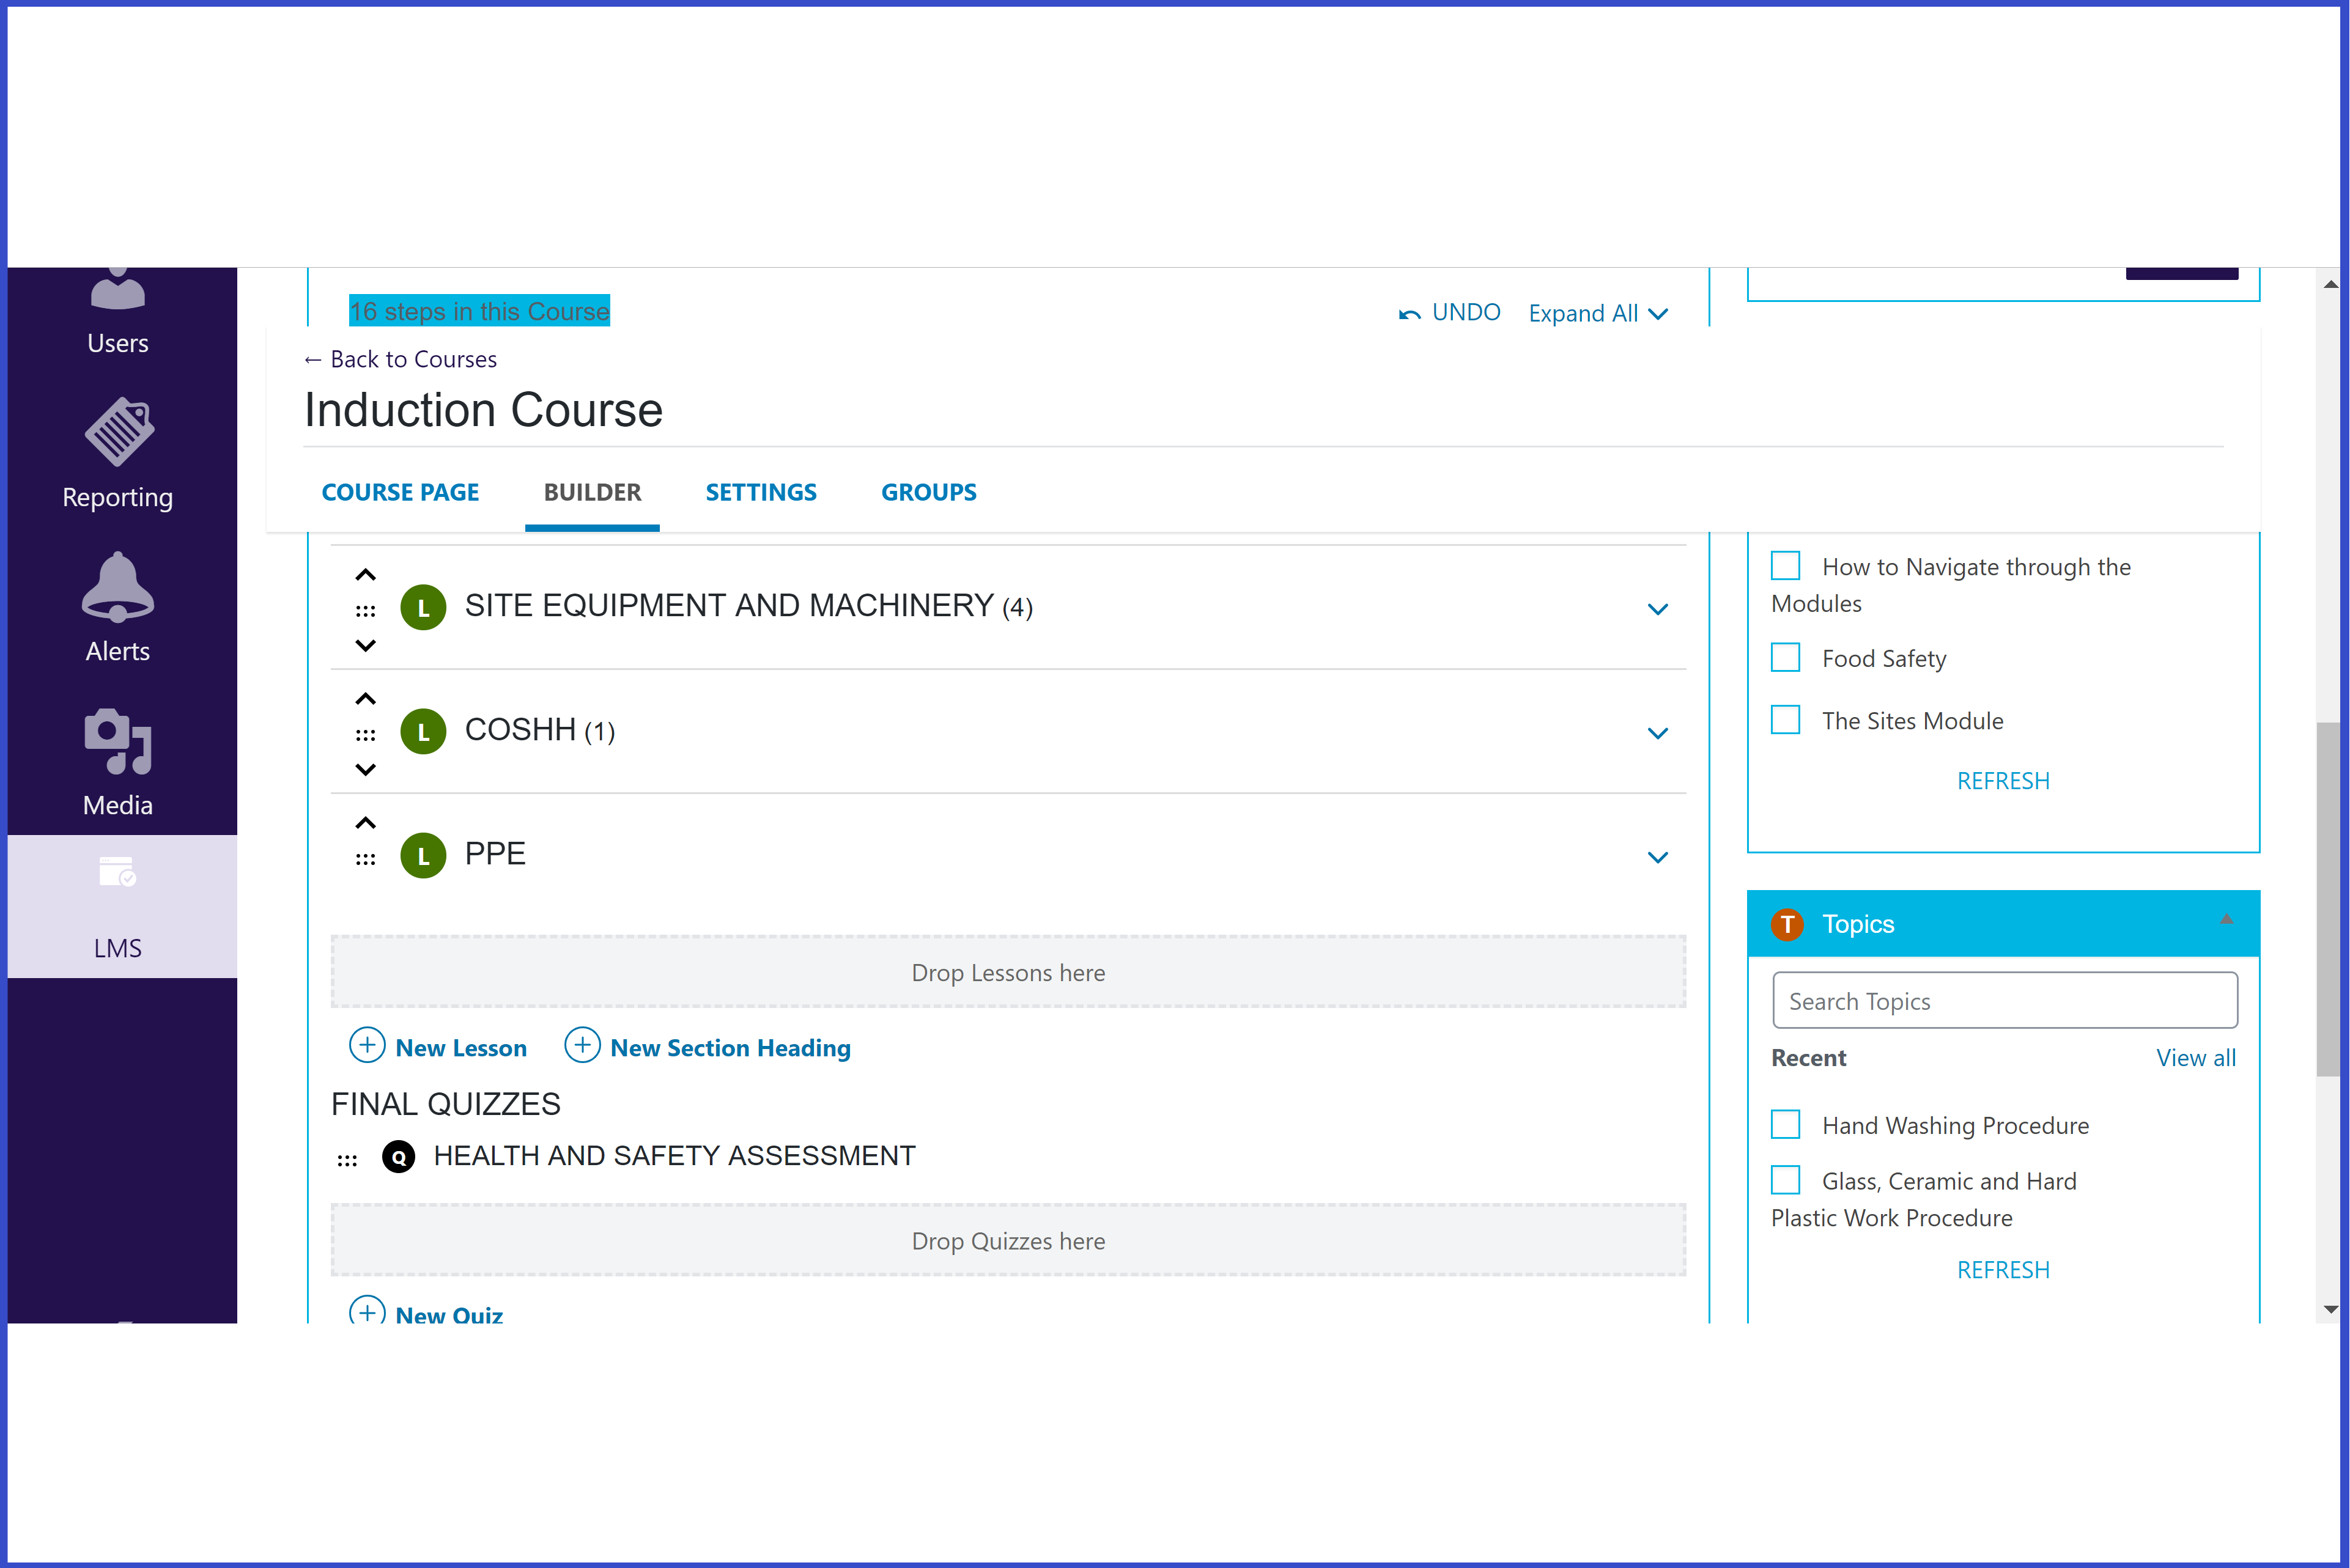Collapse the Topics panel arrow
The width and height of the screenshot is (2350, 1568).
pos(2226,919)
